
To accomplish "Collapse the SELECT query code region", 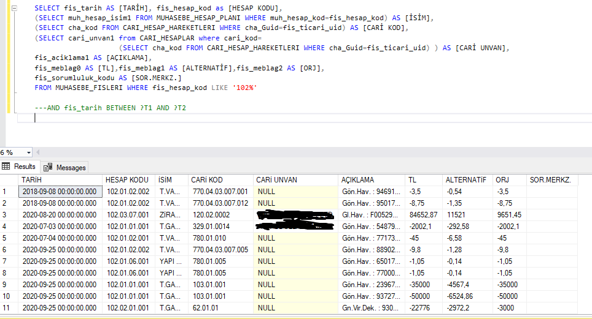I will 14,8.
